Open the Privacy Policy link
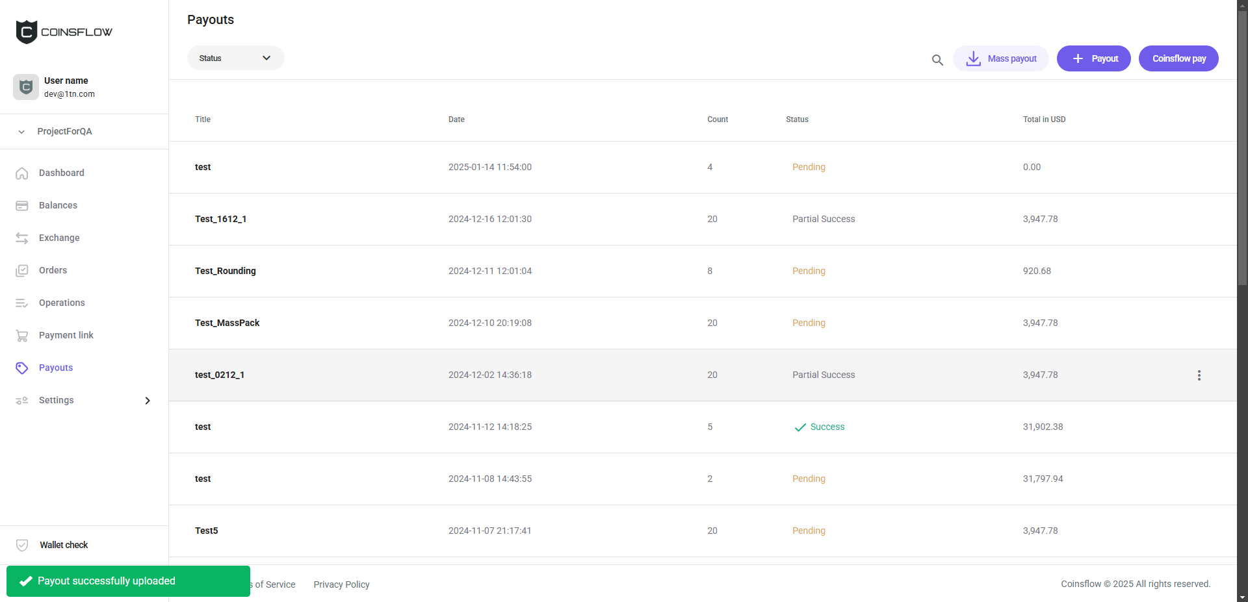This screenshot has width=1248, height=602. pyautogui.click(x=341, y=584)
